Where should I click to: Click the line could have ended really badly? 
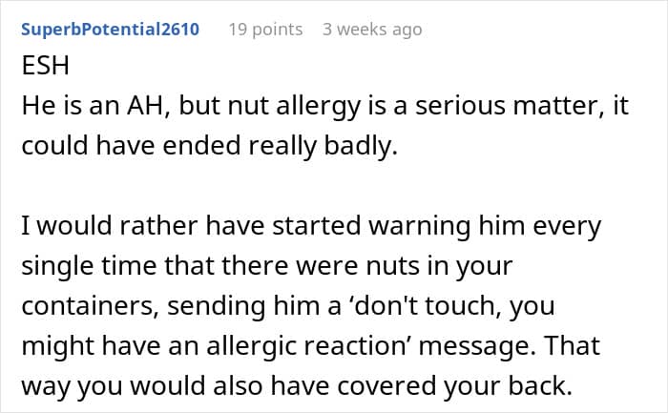click(x=209, y=146)
